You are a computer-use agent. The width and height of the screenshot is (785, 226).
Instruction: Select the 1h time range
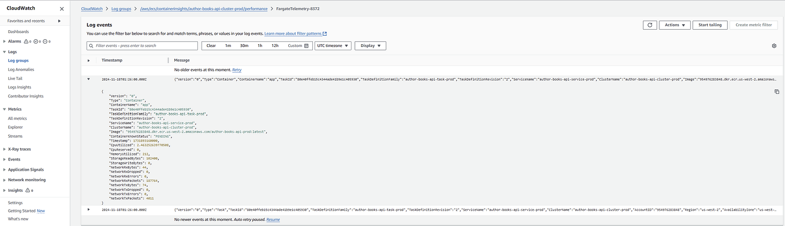click(x=260, y=46)
